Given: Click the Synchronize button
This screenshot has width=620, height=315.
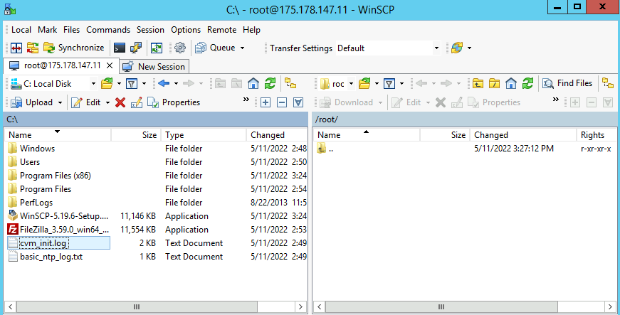Looking at the screenshot, I should [73, 48].
